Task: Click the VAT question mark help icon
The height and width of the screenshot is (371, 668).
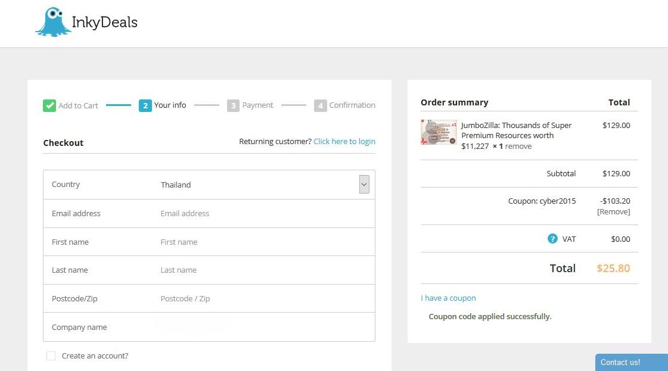Action: pyautogui.click(x=552, y=239)
